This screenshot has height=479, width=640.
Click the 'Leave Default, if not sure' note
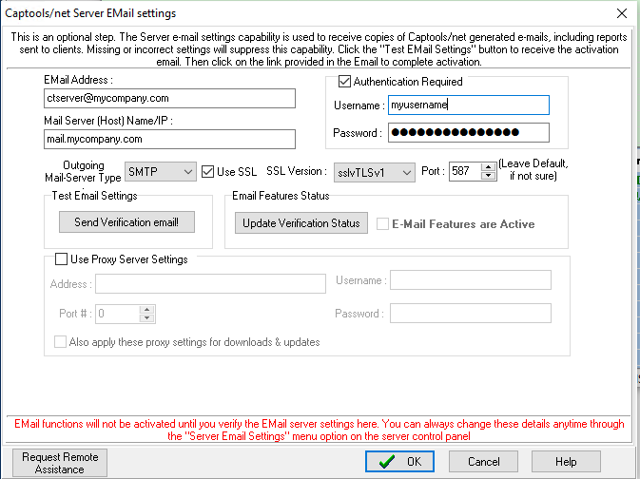(533, 170)
